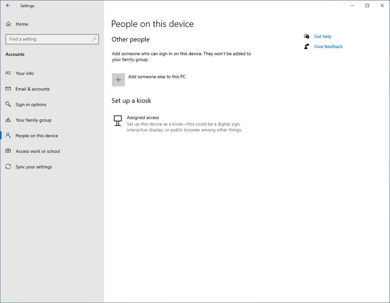
Task: Click the Get help link
Action: point(323,36)
